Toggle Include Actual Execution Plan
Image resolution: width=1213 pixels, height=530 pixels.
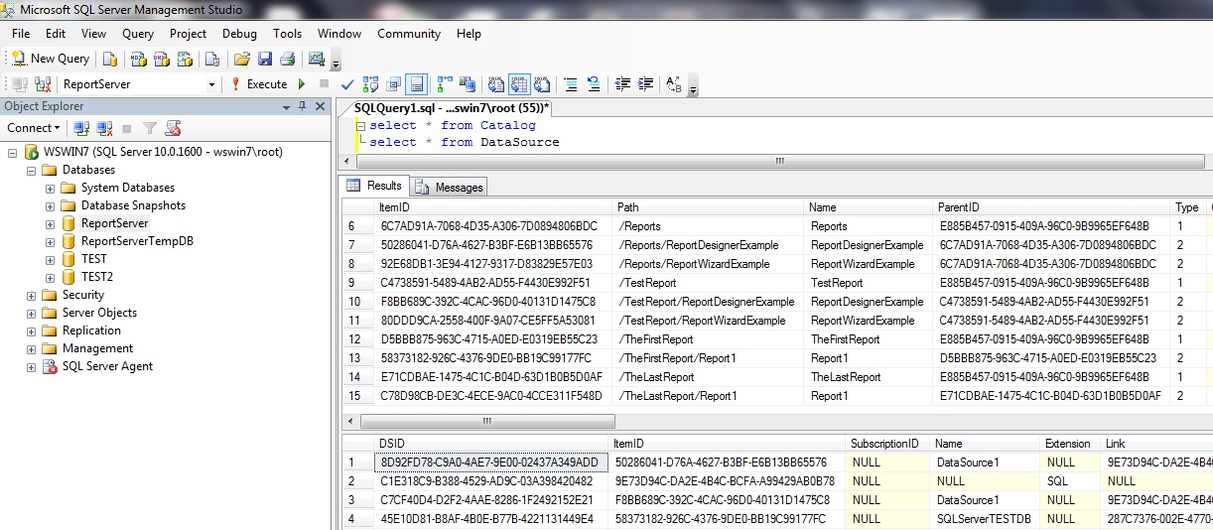click(x=444, y=84)
